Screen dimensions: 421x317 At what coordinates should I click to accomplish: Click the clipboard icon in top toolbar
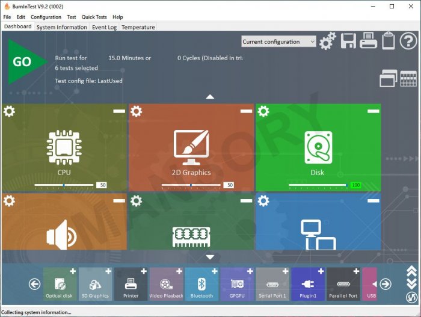388,42
